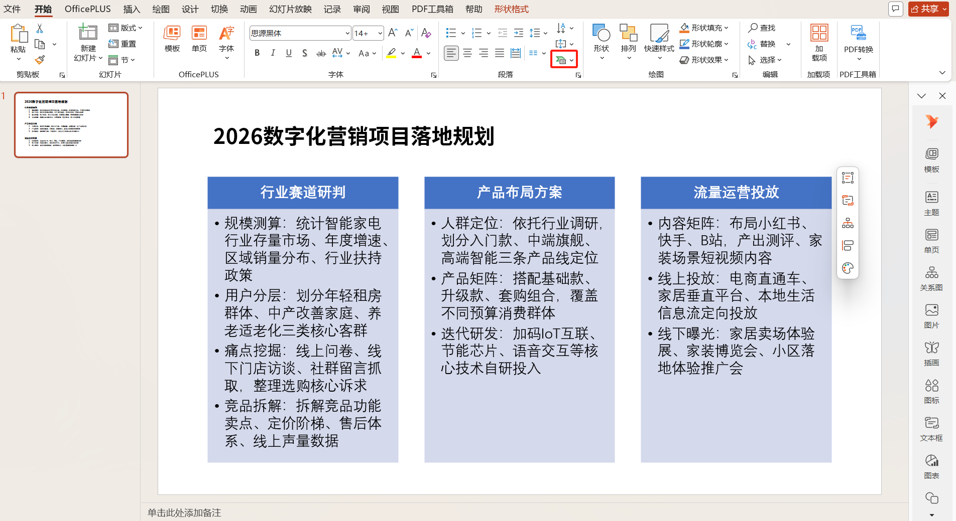956x521 pixels.
Task: Click the floating hierarchy layout icon
Action: [848, 223]
